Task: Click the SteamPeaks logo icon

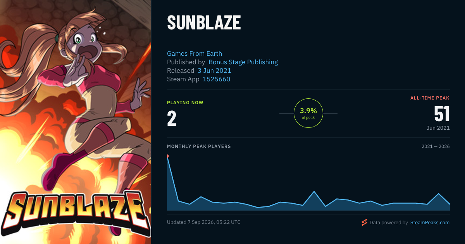Action: point(364,222)
